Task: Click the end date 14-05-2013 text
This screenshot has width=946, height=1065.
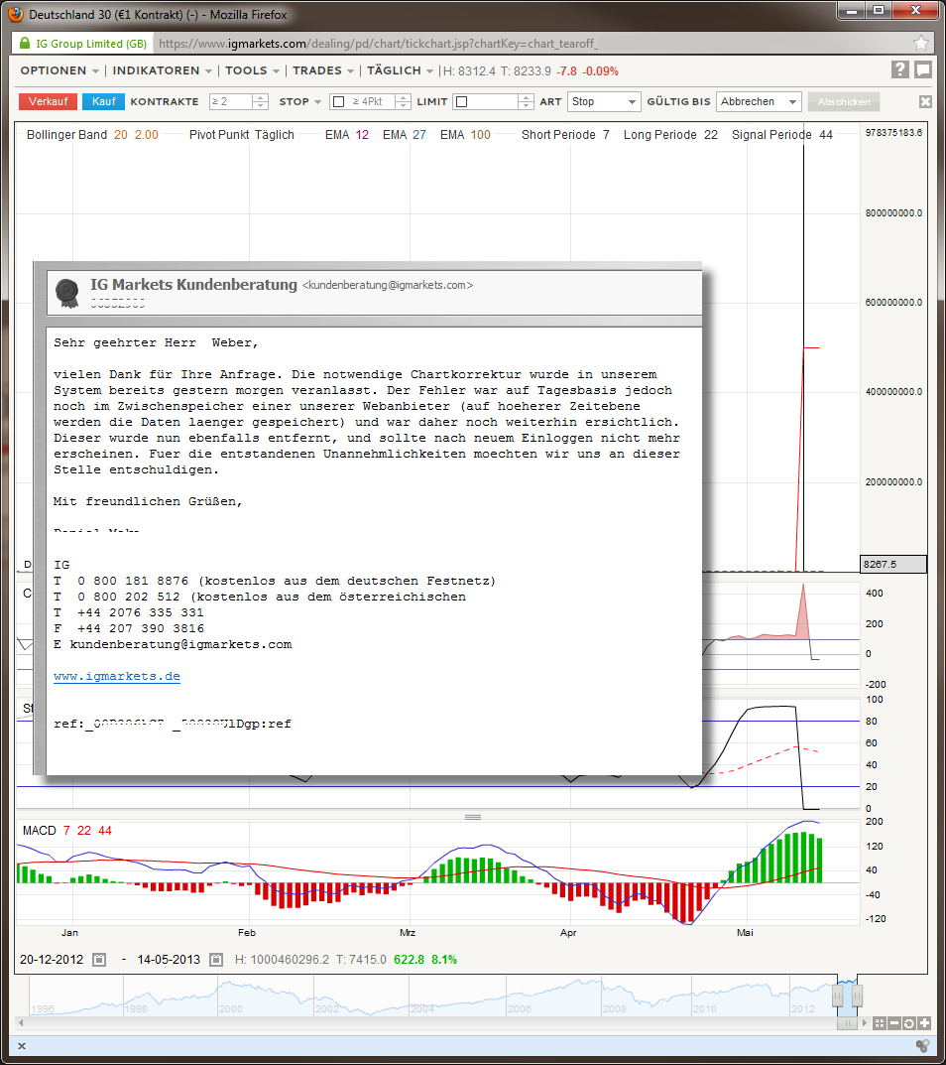Action: [169, 960]
